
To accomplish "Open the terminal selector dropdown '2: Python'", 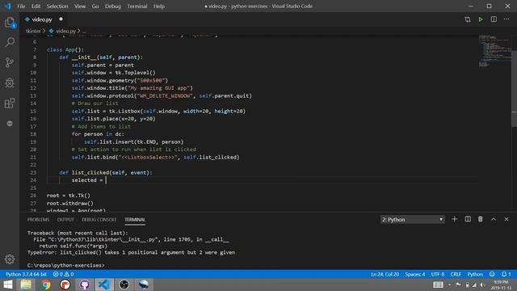I will click(412, 219).
